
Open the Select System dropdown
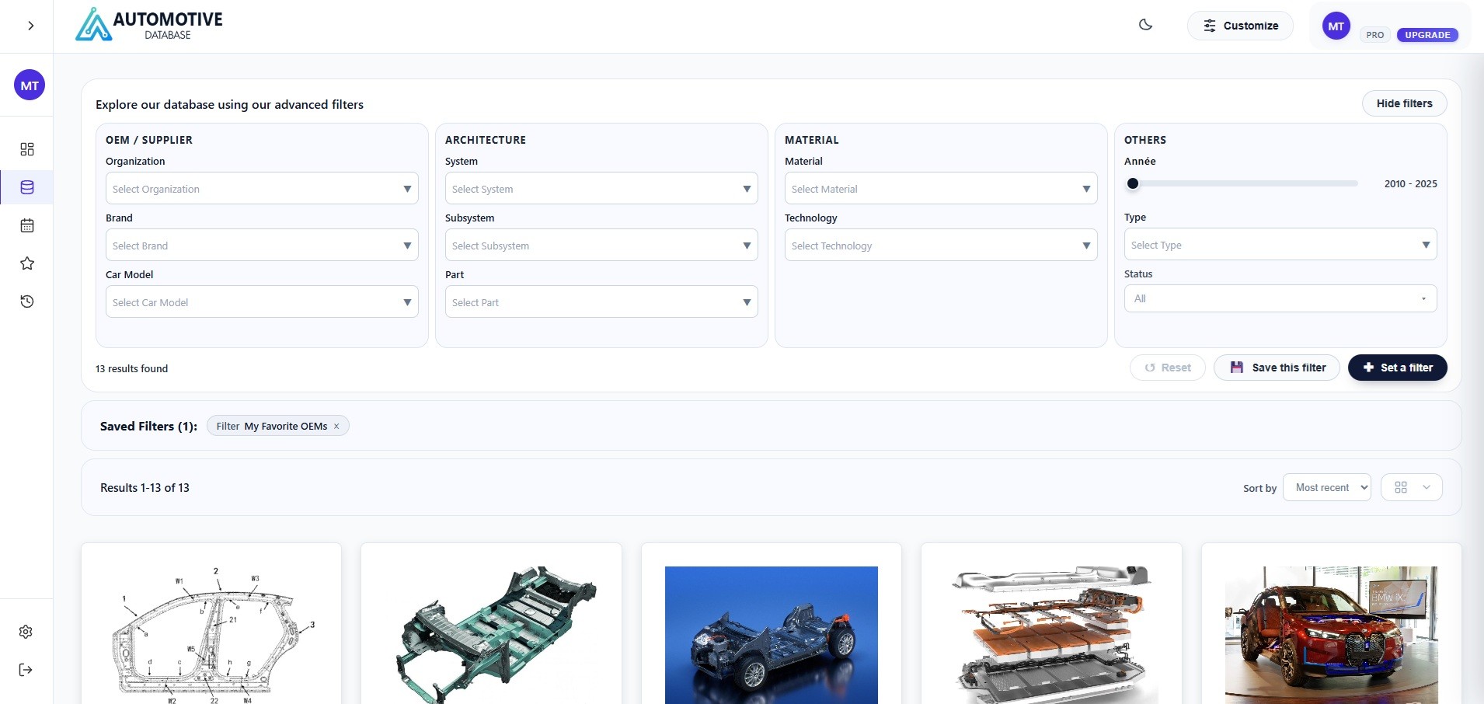click(x=601, y=188)
